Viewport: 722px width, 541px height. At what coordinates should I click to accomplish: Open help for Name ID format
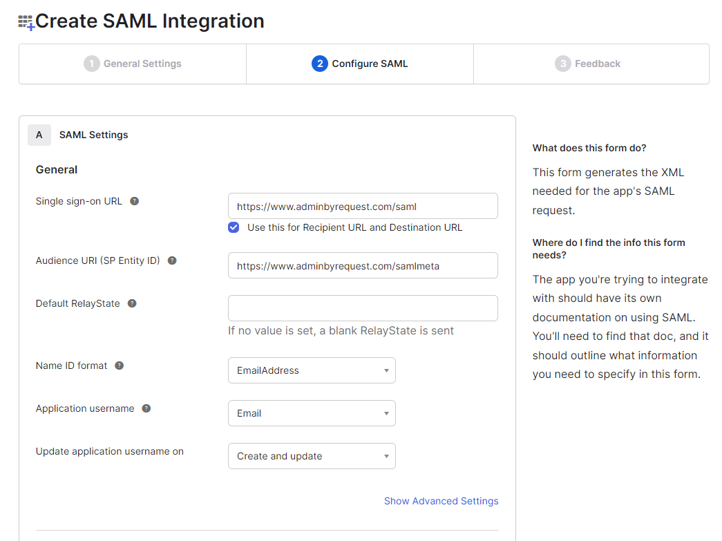[120, 366]
